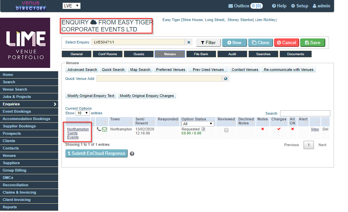
Task: Open the document icon next to Requested
Action: pos(203,129)
